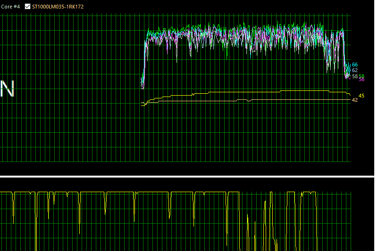Click inside the lower yellow usage graph
378x251 pixels.
point(175,221)
